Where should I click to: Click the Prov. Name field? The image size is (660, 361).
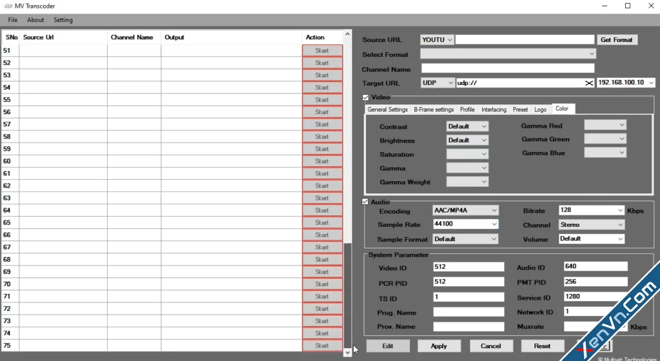[x=469, y=326]
